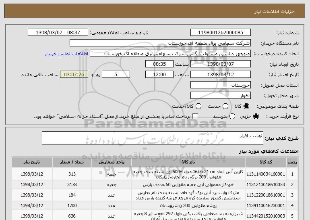The image size is (310, 220).
Task: Click the کد کالا column header
Action: tap(266, 162)
